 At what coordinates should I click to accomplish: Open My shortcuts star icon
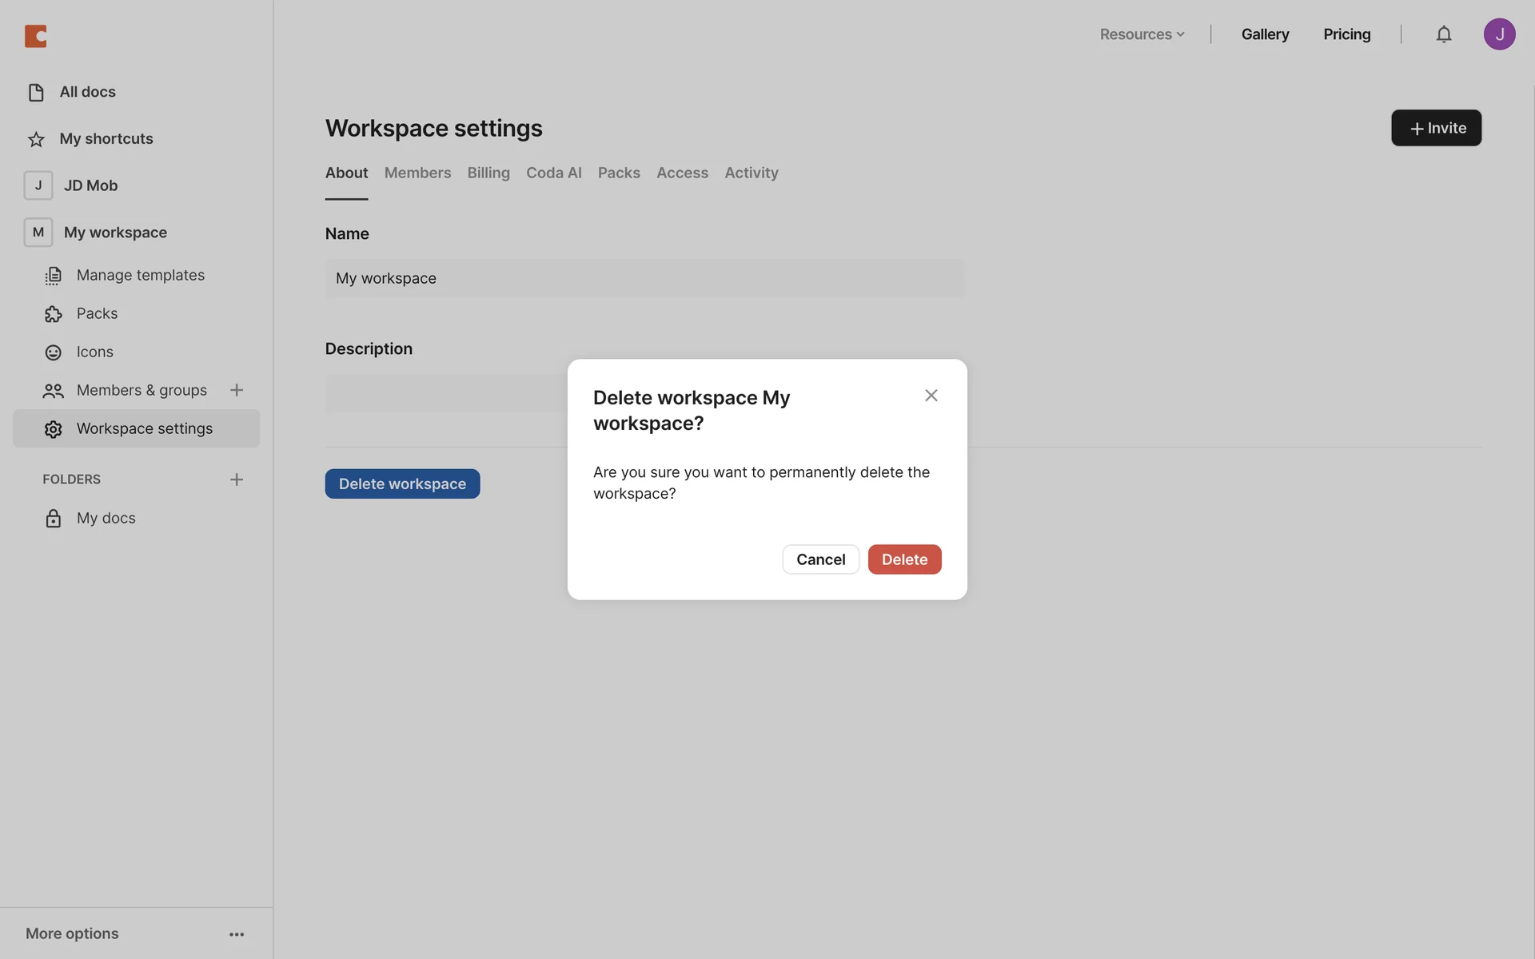point(36,139)
